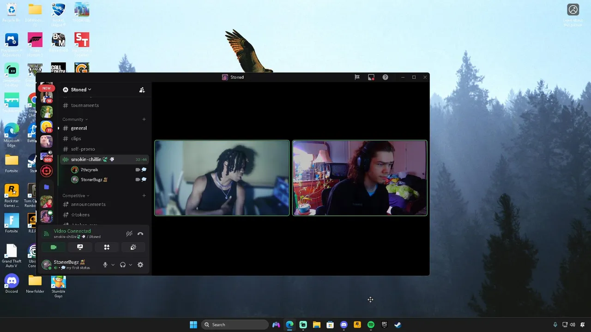Mute the microphone

pos(105,265)
